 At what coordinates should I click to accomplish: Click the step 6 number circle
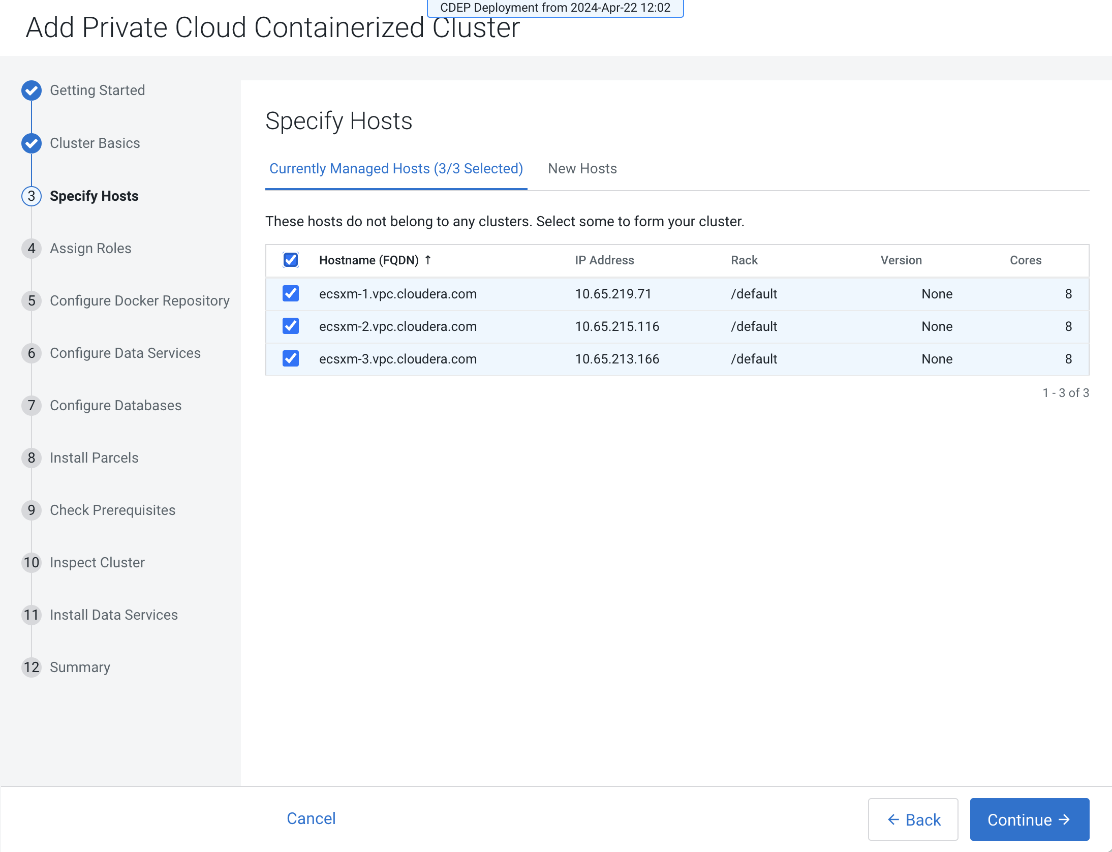pyautogui.click(x=32, y=353)
